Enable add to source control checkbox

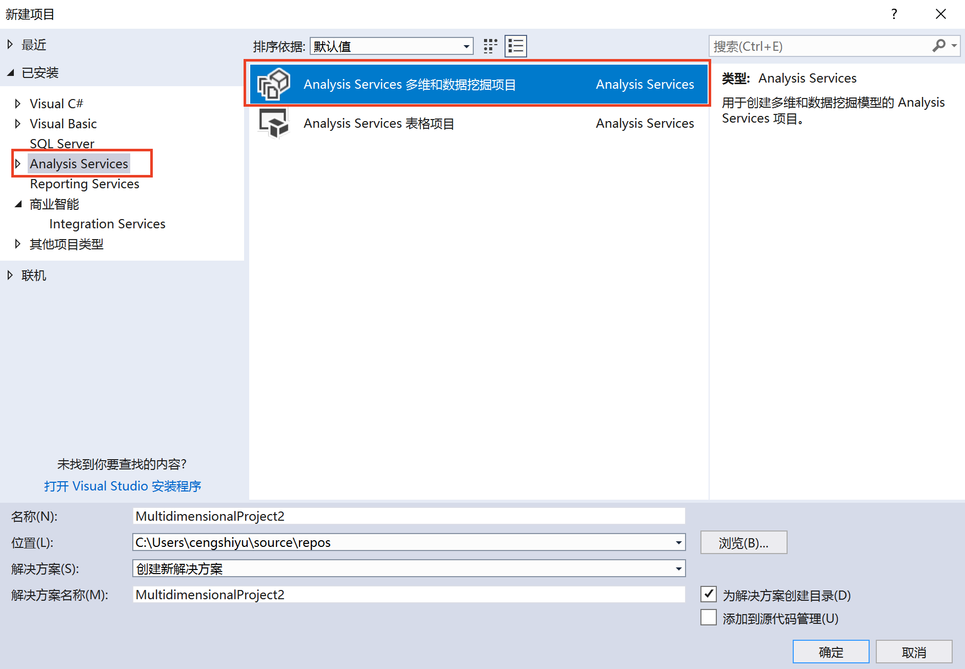click(709, 617)
